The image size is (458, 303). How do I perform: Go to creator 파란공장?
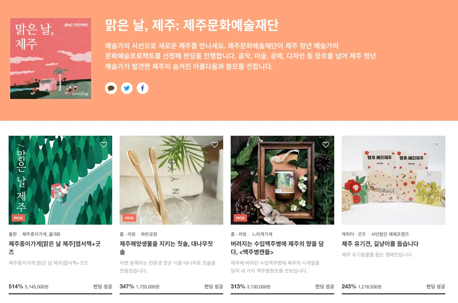click(x=149, y=234)
